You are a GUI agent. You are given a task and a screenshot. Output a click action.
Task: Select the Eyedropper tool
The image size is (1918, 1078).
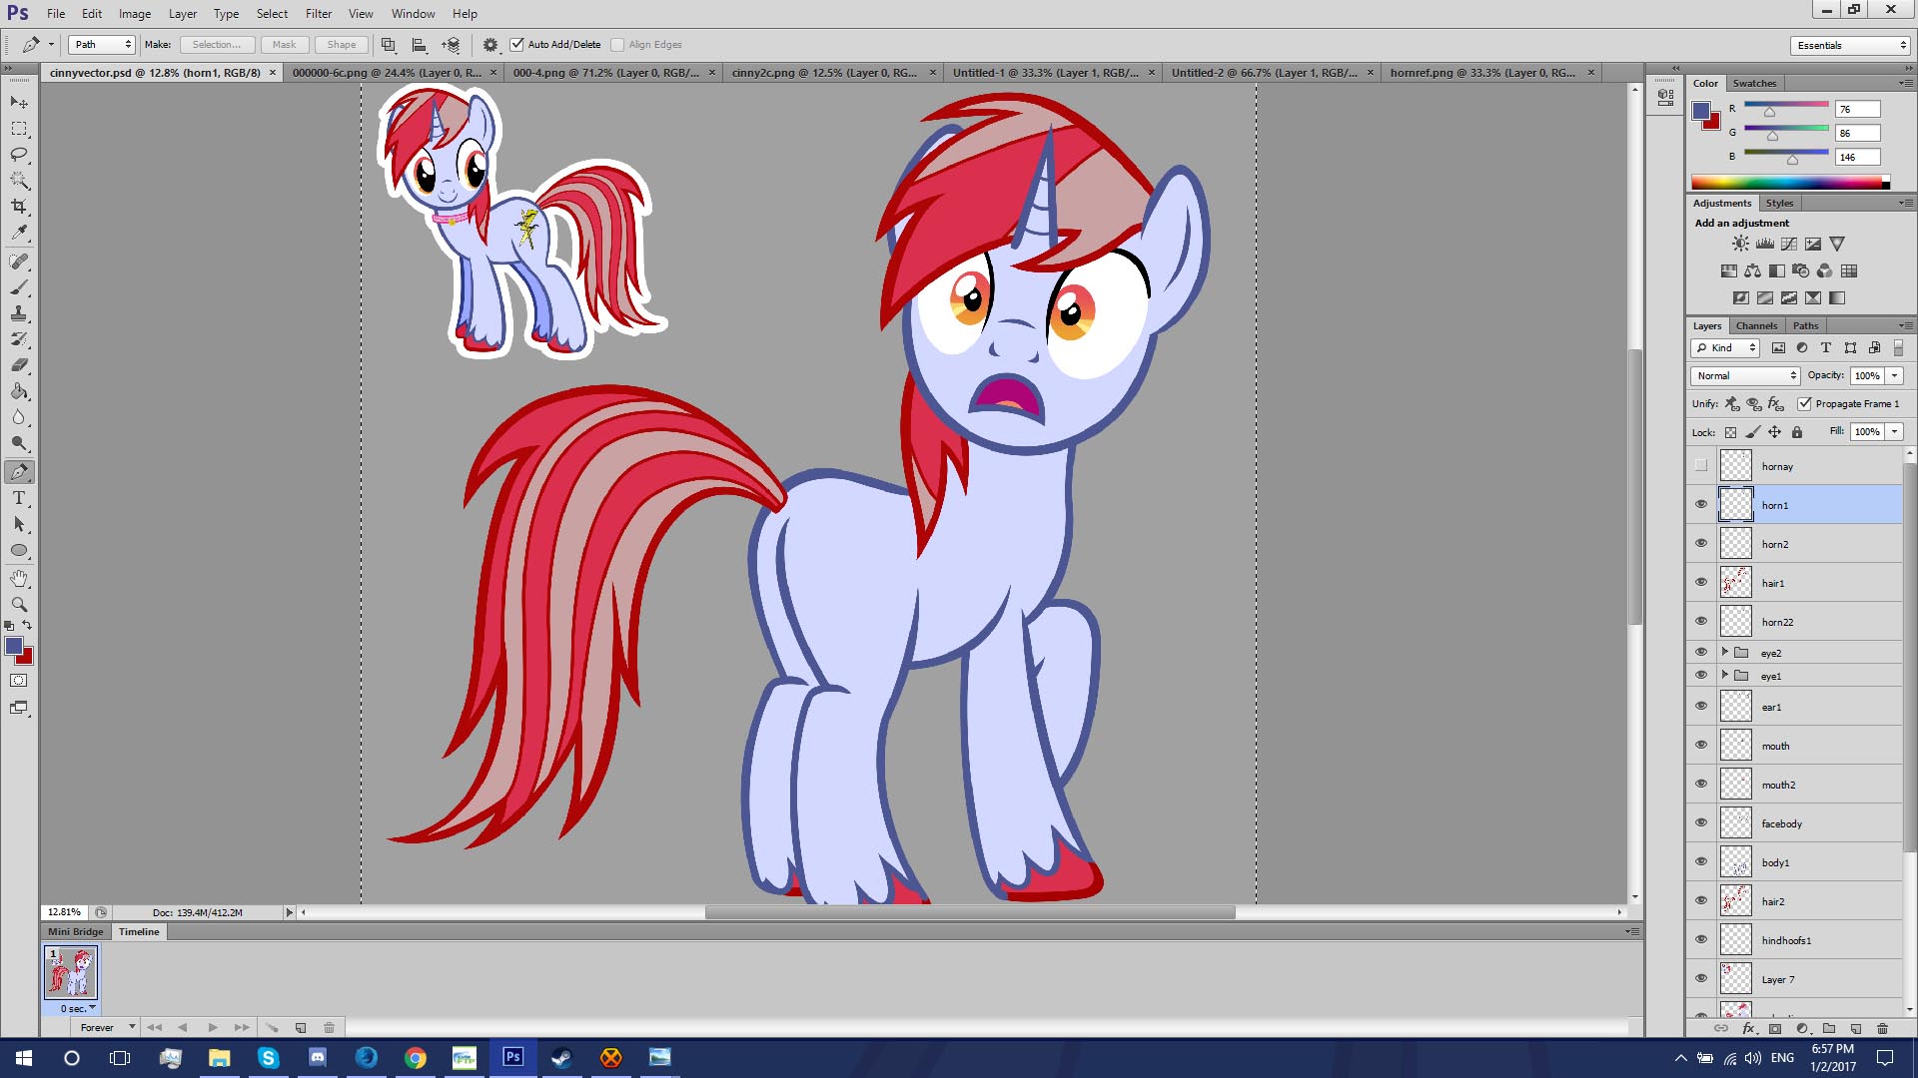coord(19,233)
